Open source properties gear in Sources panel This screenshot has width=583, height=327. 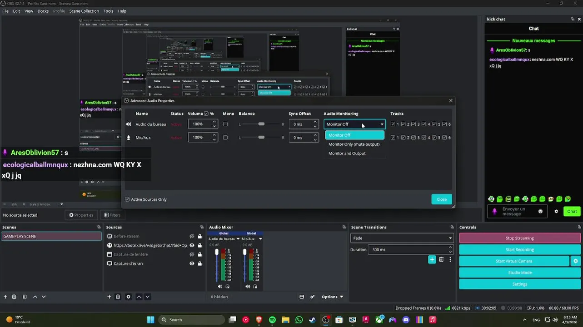pyautogui.click(x=128, y=297)
